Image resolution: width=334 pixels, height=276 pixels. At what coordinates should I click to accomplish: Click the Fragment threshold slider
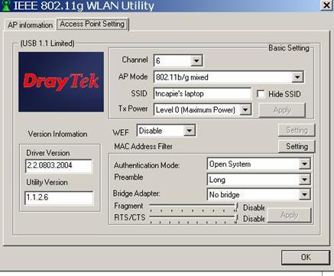[x=193, y=206]
